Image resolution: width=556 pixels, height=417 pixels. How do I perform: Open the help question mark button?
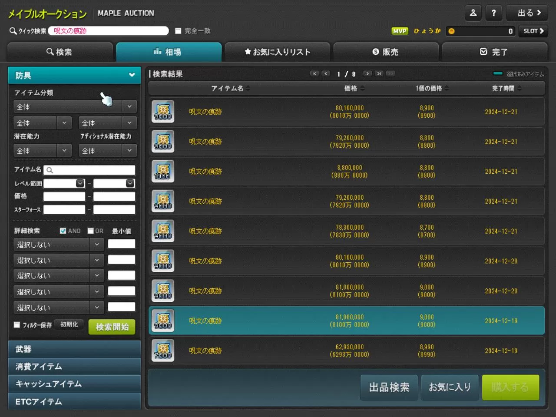[x=494, y=13]
